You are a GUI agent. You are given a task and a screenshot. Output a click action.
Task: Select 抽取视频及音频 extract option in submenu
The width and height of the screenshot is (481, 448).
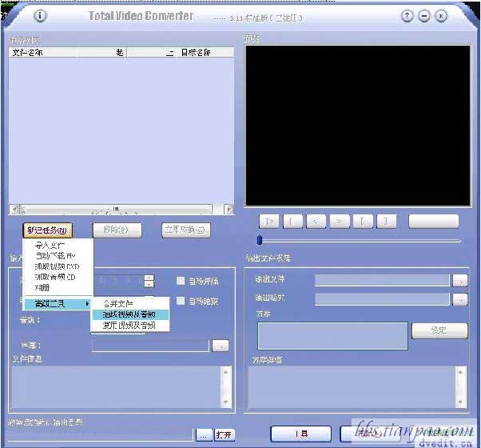pyautogui.click(x=130, y=314)
